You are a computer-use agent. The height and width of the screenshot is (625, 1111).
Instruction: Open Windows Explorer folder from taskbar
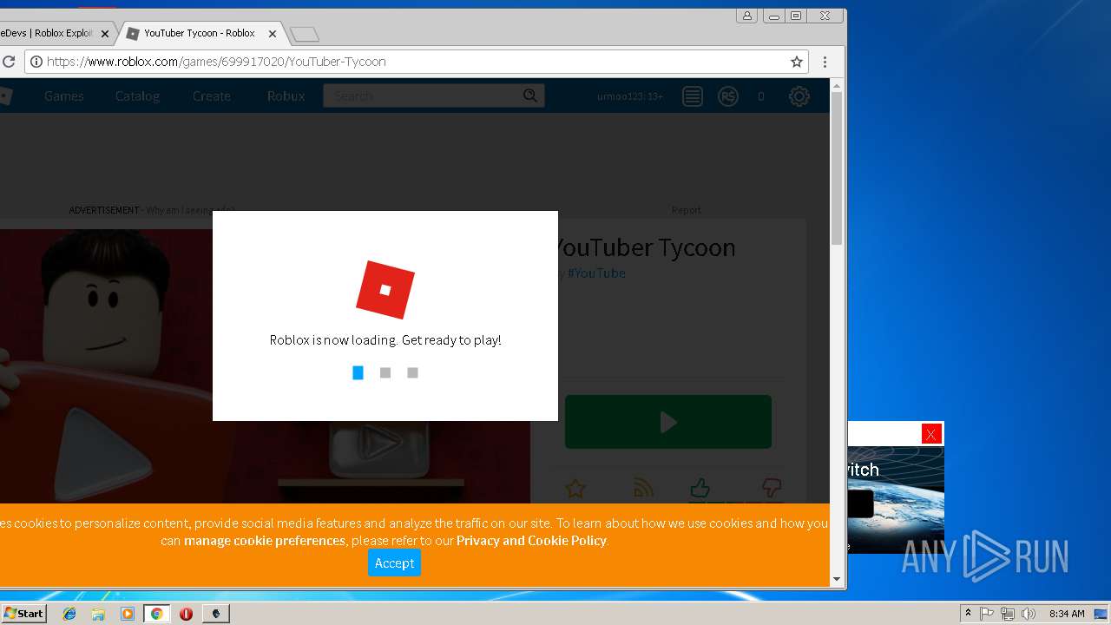tap(98, 614)
